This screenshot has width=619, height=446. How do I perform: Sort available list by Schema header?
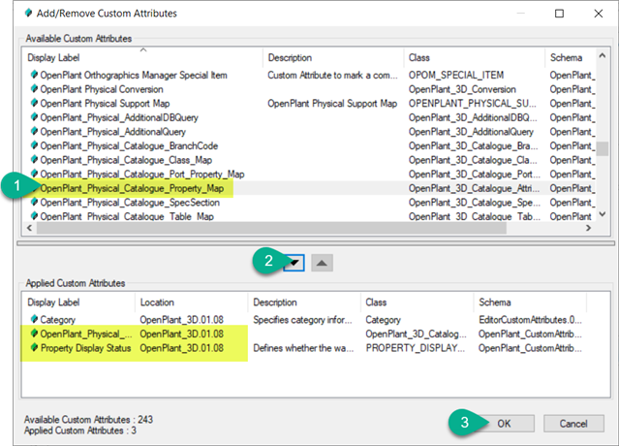[571, 57]
